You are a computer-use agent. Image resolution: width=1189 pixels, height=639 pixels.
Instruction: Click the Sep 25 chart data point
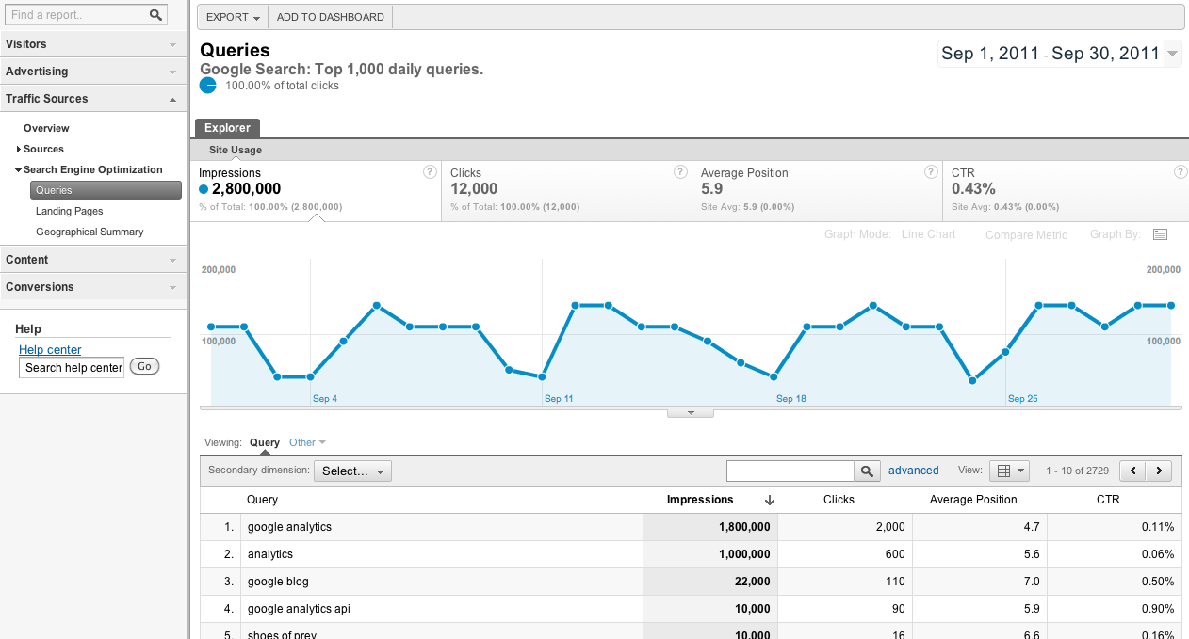(x=1006, y=352)
